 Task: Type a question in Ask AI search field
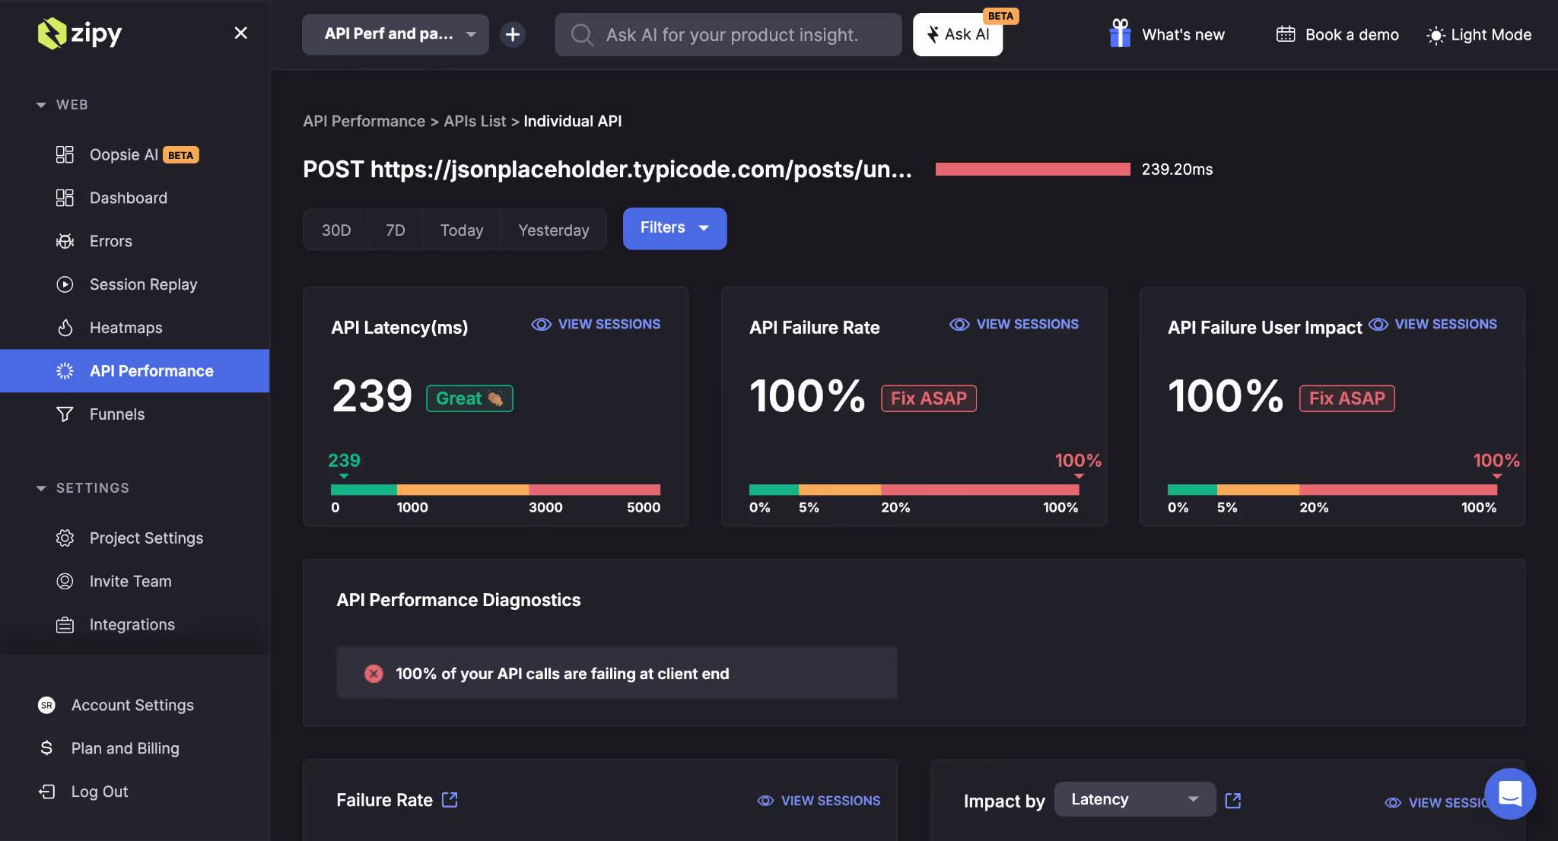pyautogui.click(x=727, y=34)
